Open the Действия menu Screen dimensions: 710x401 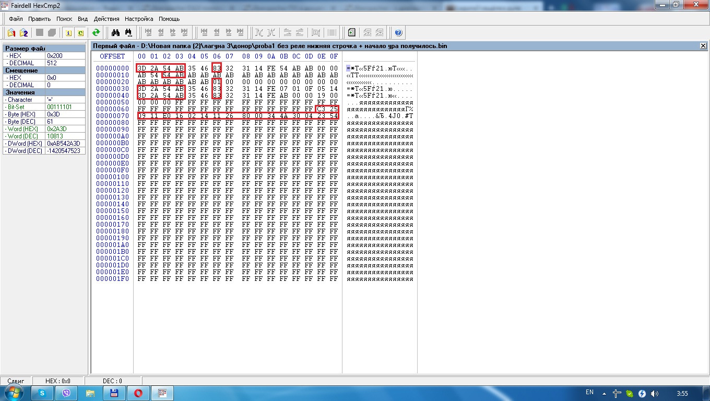(x=108, y=18)
